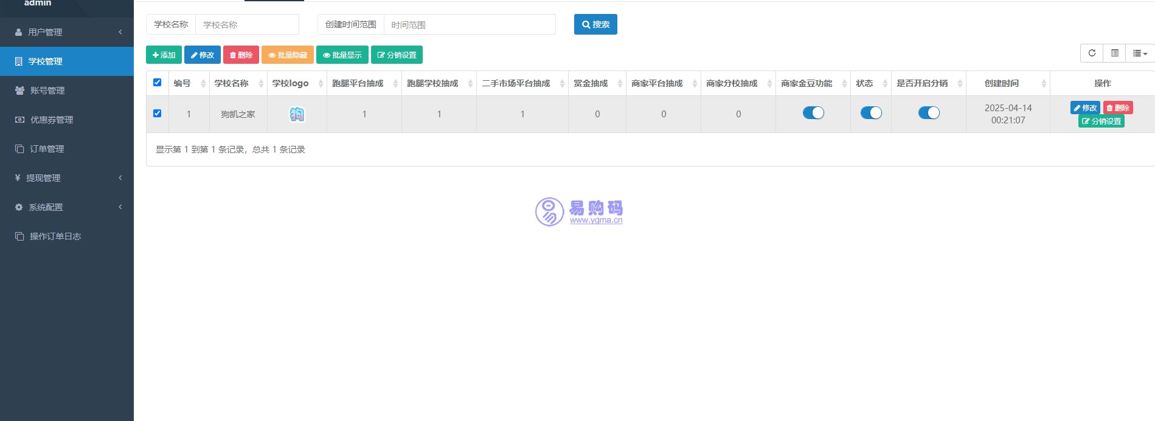Click the orange 批量隐藏 button
The width and height of the screenshot is (1155, 421).
288,55
